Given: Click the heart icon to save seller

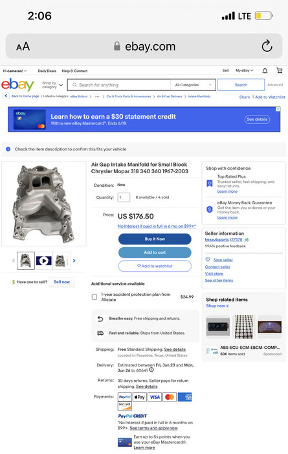Looking at the screenshot, I should (x=208, y=259).
